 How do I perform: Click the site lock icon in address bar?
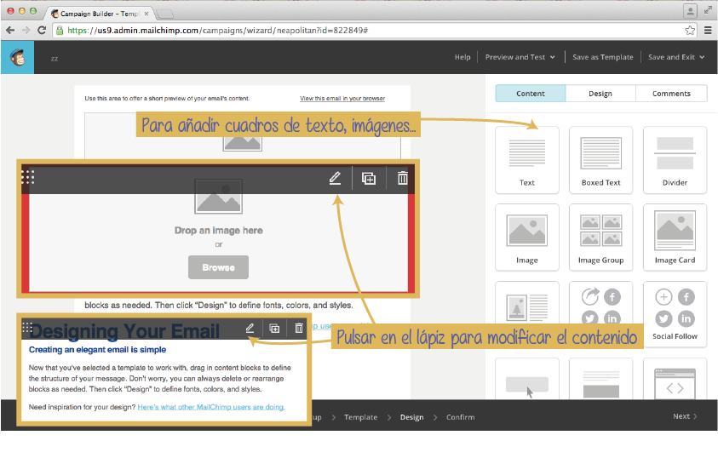point(60,30)
